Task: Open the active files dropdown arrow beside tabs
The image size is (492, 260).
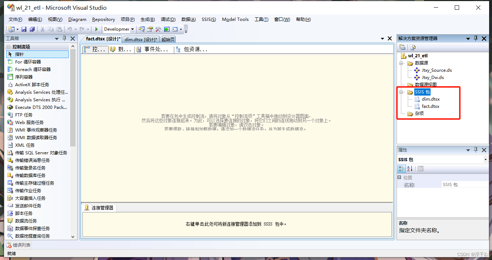Action: tap(383, 39)
